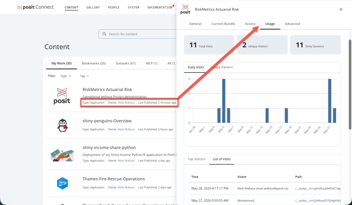
Task: Click 'Last Published: 2 days ago' text
Action: point(155,187)
